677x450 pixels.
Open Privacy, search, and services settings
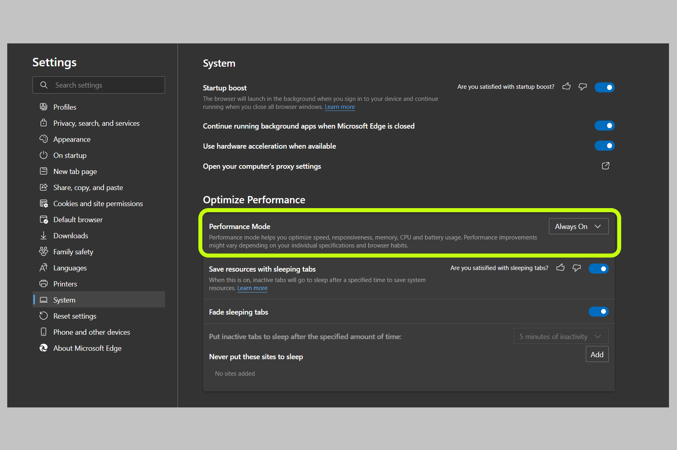[x=99, y=123]
